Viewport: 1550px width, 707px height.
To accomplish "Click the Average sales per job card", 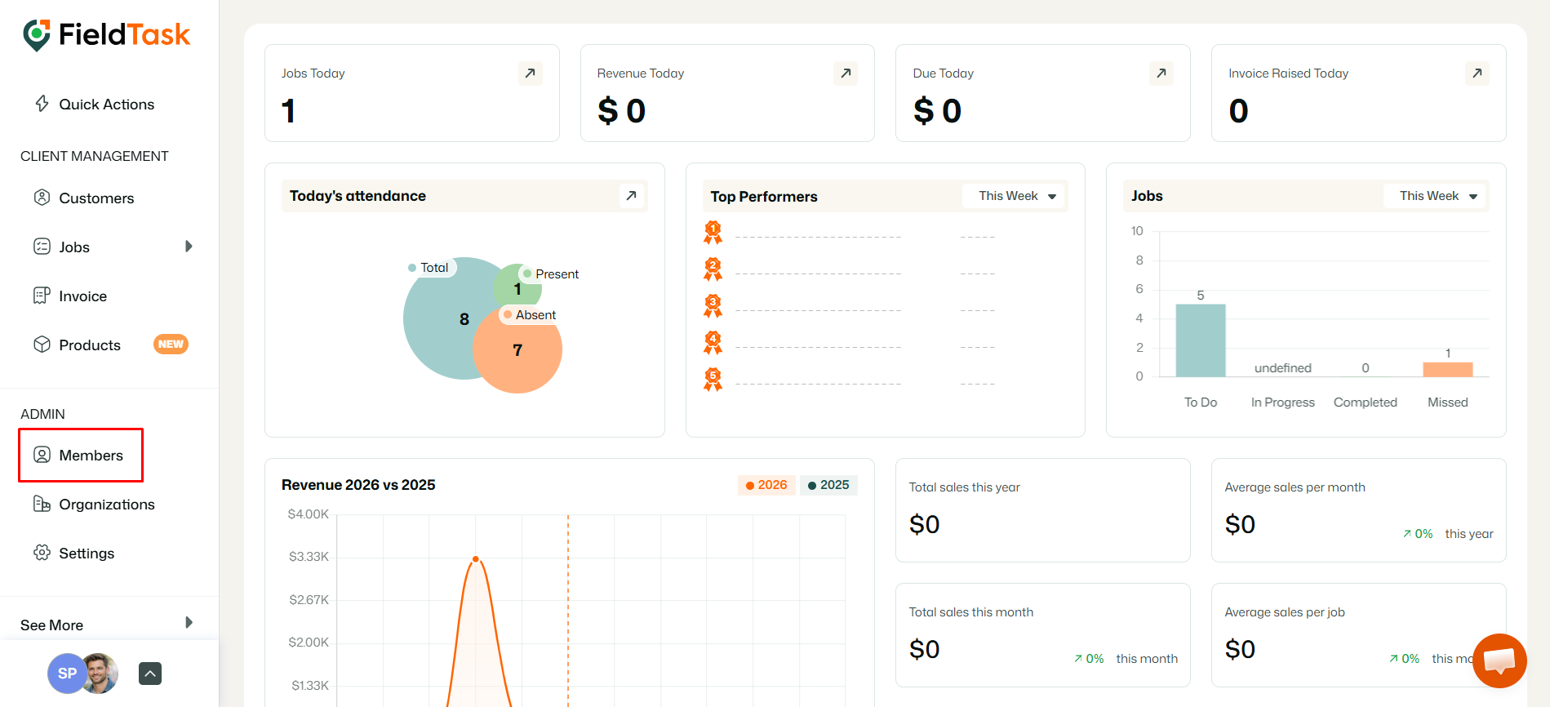I will [1358, 635].
